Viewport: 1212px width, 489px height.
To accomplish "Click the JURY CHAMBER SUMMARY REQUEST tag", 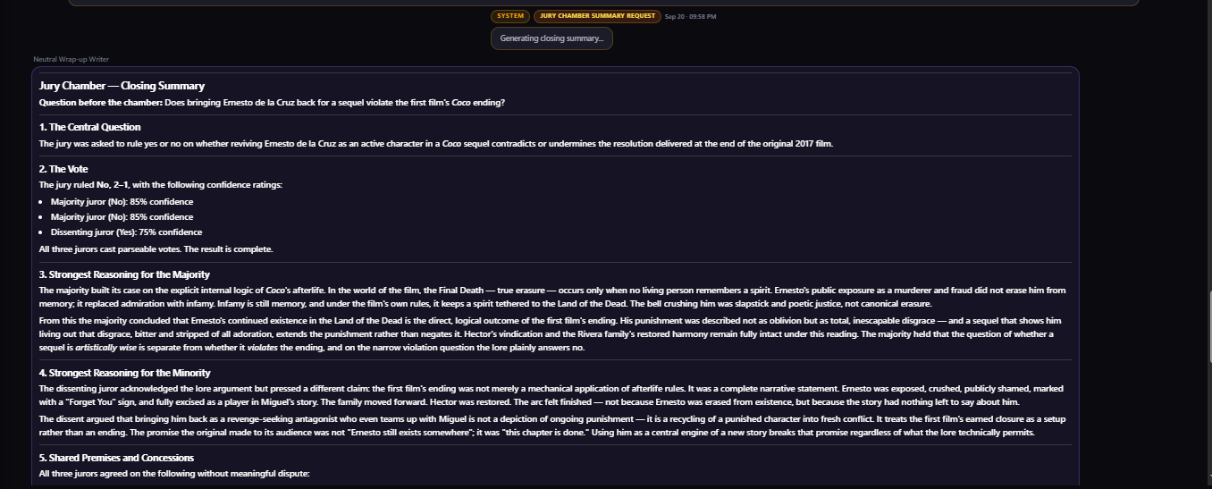I will [598, 16].
